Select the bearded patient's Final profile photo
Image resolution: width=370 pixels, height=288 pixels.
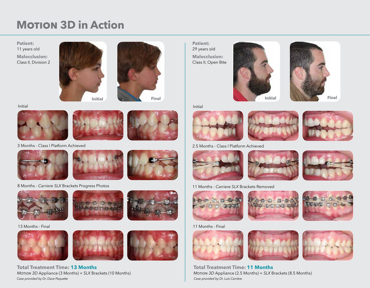tap(315, 71)
